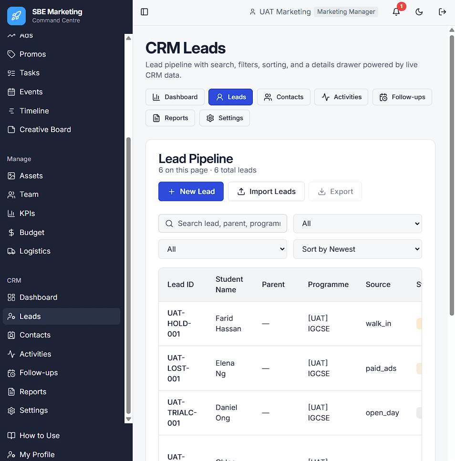Click Import Leads button
Viewport: 455px width, 461px height.
pyautogui.click(x=266, y=191)
